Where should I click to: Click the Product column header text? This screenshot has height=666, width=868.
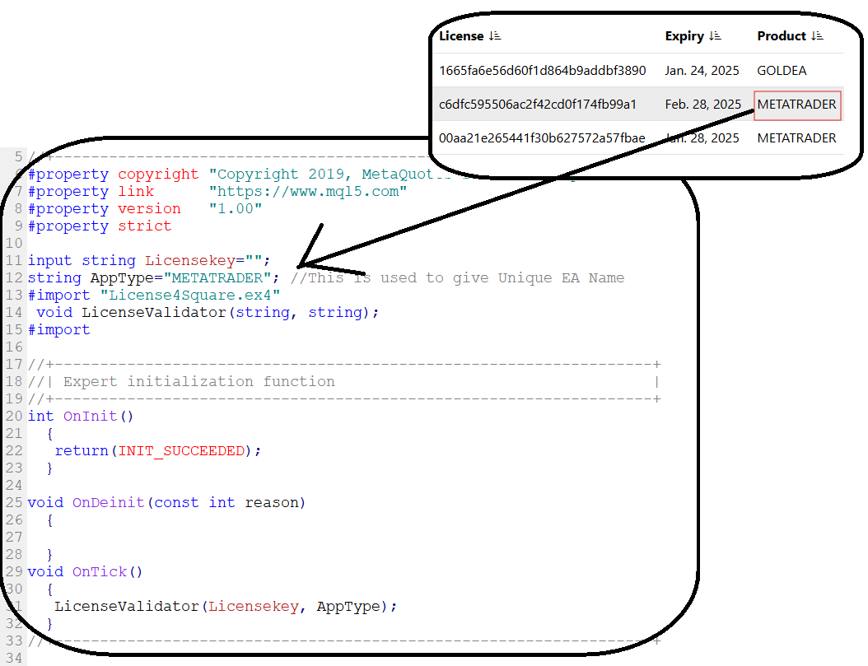click(781, 36)
